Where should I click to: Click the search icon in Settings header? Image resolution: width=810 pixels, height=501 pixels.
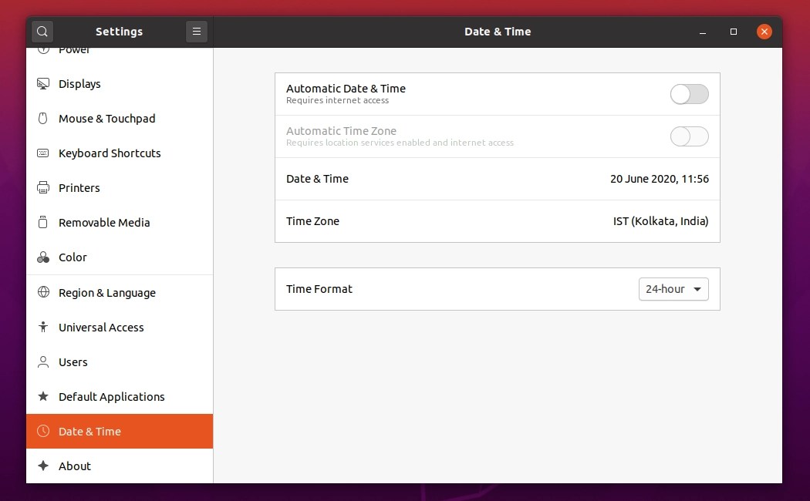pyautogui.click(x=42, y=32)
